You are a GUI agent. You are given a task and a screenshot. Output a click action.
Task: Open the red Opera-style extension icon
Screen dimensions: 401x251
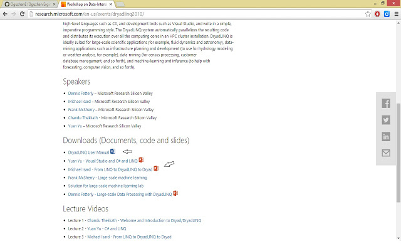377,14
